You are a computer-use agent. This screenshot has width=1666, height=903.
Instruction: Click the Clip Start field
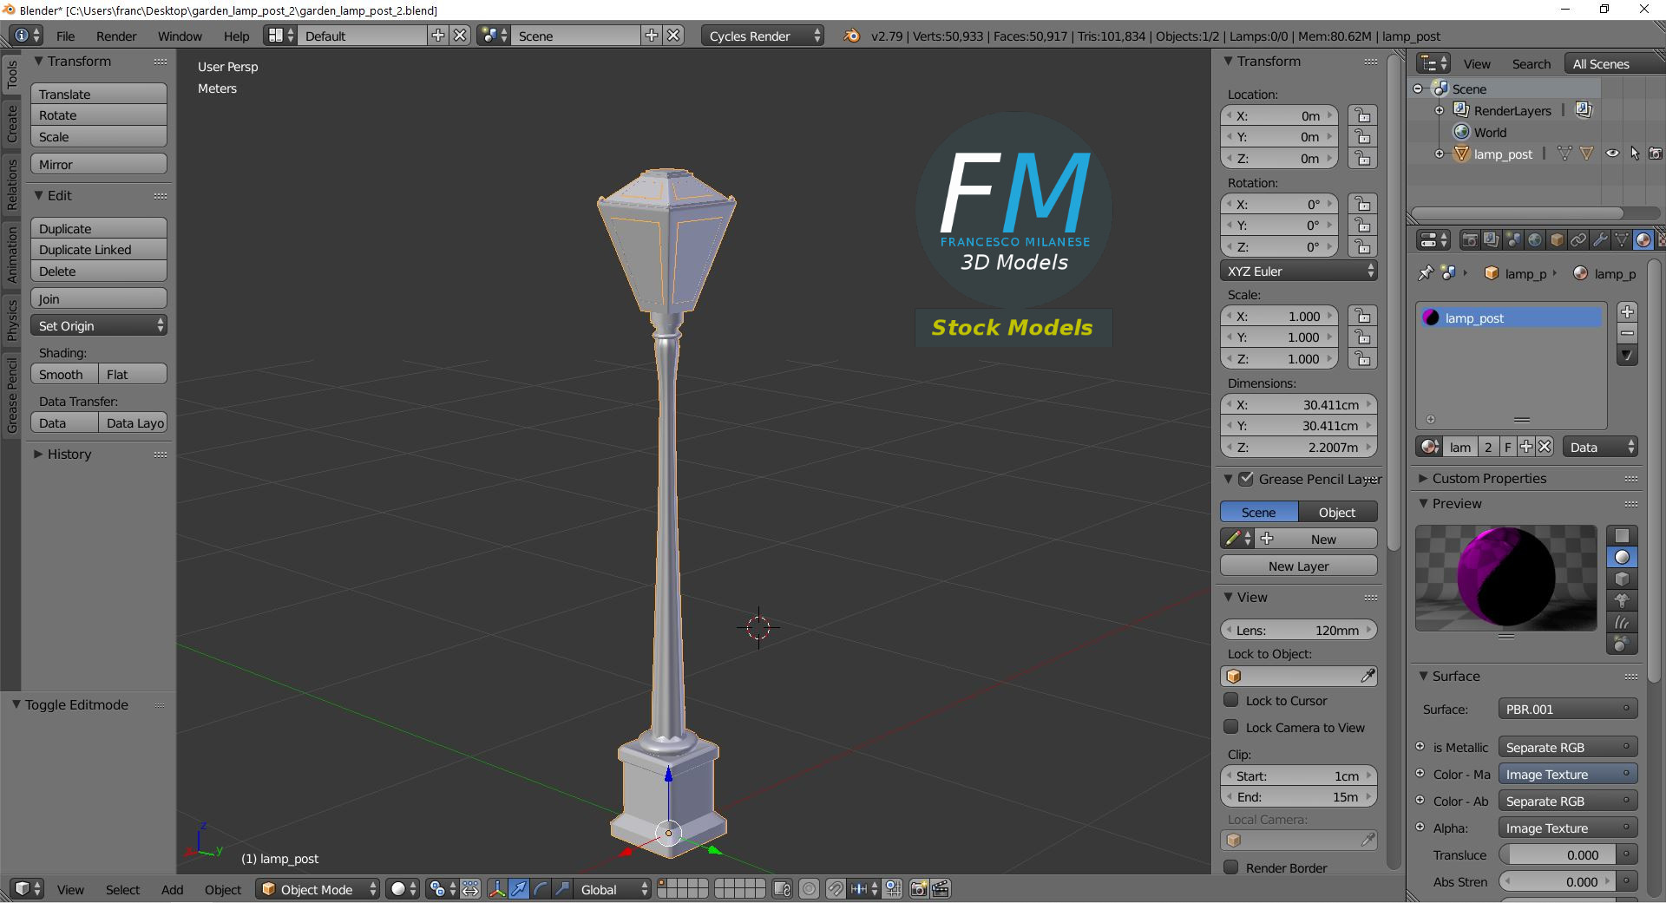(1298, 775)
